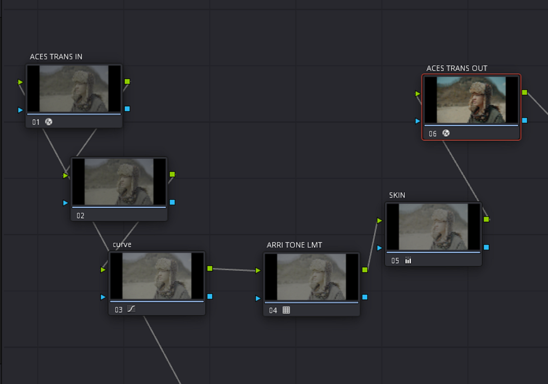Click the green RGB output of ARRI TONE LMT node
Viewport: 548px width, 384px height.
pyautogui.click(x=365, y=270)
